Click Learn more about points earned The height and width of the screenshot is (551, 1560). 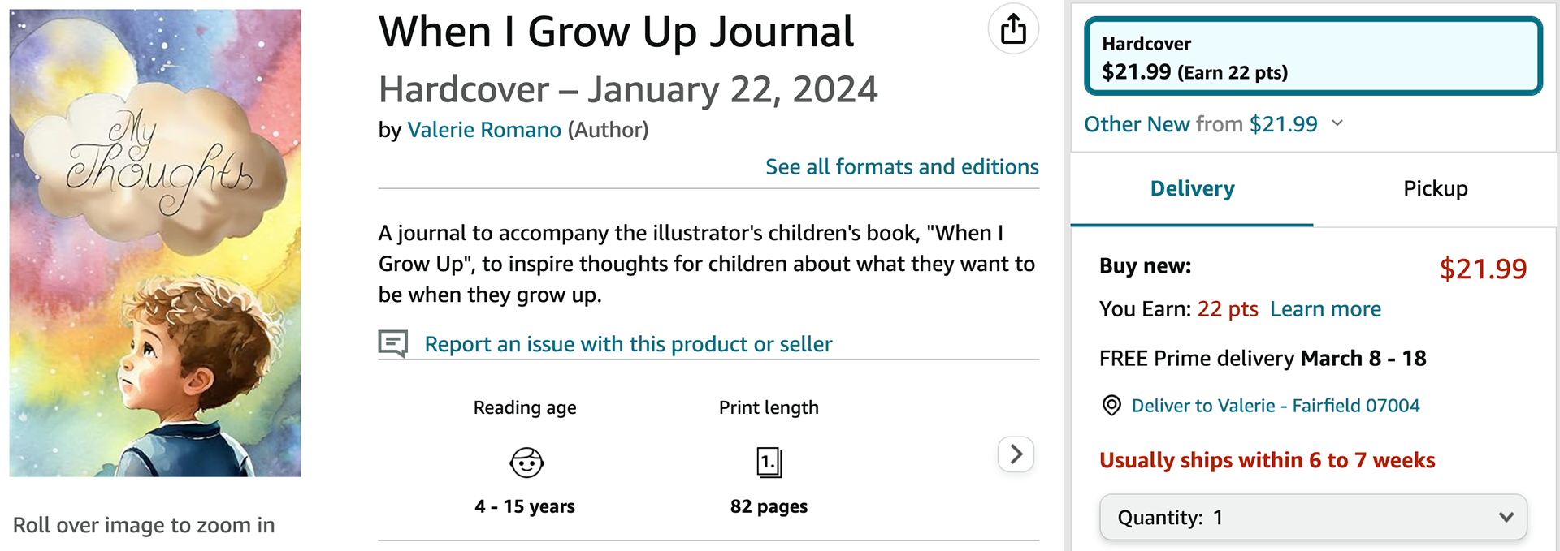point(1325,309)
